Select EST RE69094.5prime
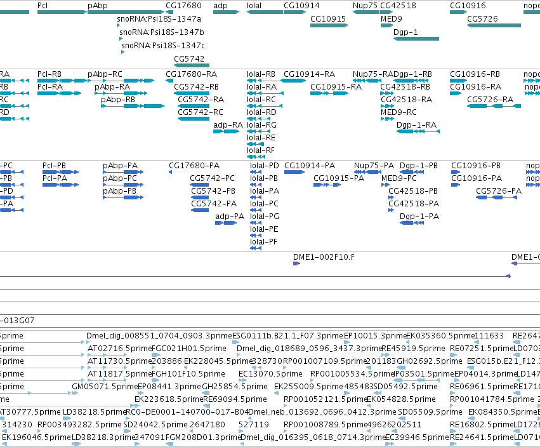Viewport: 540px width, 447px height. [235, 399]
